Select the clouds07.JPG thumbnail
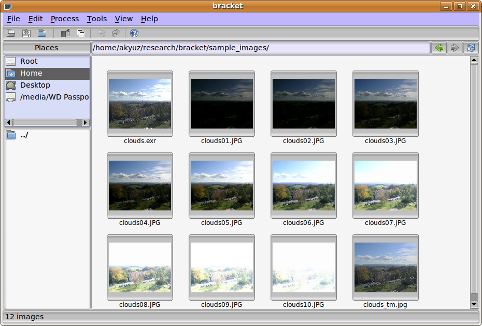Viewport: 482px width, 326px height. click(x=386, y=186)
